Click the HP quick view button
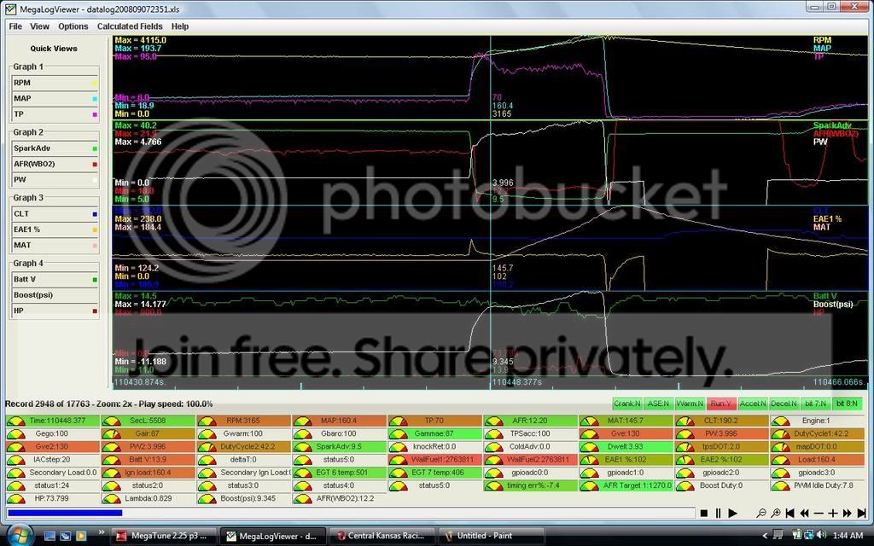 (x=55, y=311)
